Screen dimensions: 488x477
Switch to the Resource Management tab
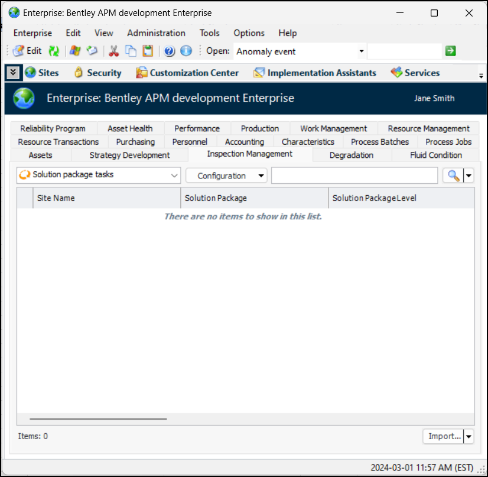click(x=428, y=129)
